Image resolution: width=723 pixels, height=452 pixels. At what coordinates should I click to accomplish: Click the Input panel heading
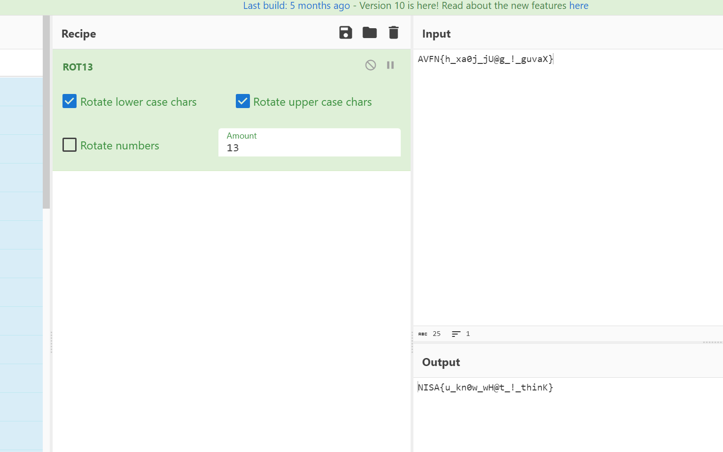[x=436, y=34]
